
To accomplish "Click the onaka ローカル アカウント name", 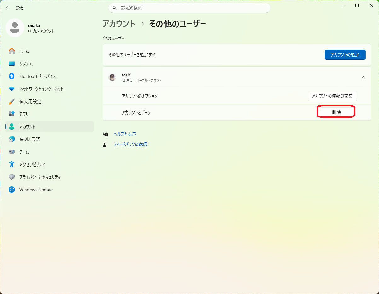I will [41, 28].
